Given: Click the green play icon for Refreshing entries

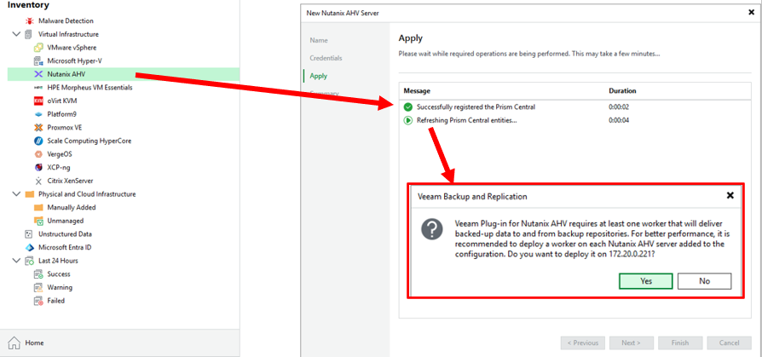Looking at the screenshot, I should (x=407, y=120).
